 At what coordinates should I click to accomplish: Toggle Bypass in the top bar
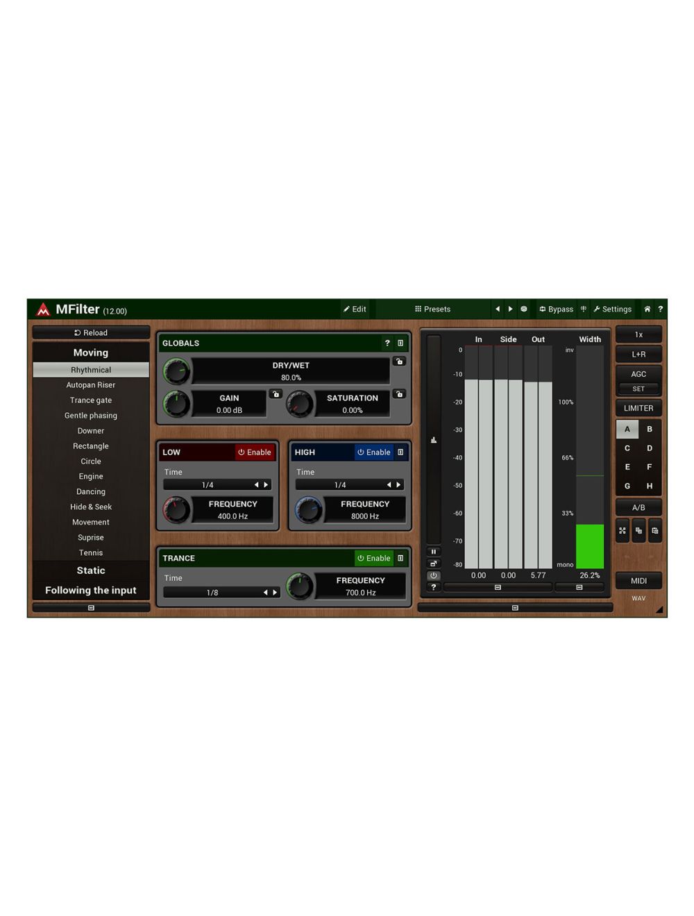coord(556,309)
